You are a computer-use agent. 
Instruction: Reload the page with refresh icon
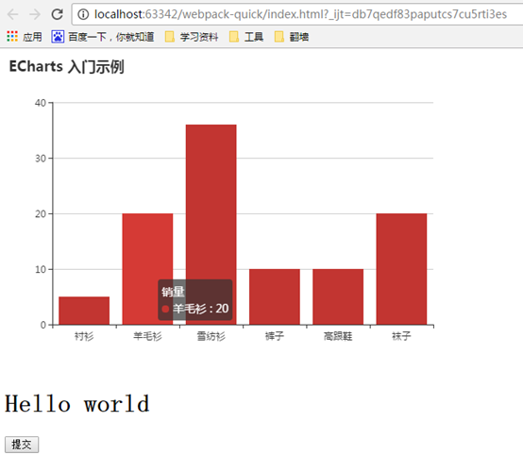coord(57,14)
